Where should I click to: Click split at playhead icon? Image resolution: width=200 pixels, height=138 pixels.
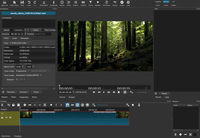coord(45,105)
